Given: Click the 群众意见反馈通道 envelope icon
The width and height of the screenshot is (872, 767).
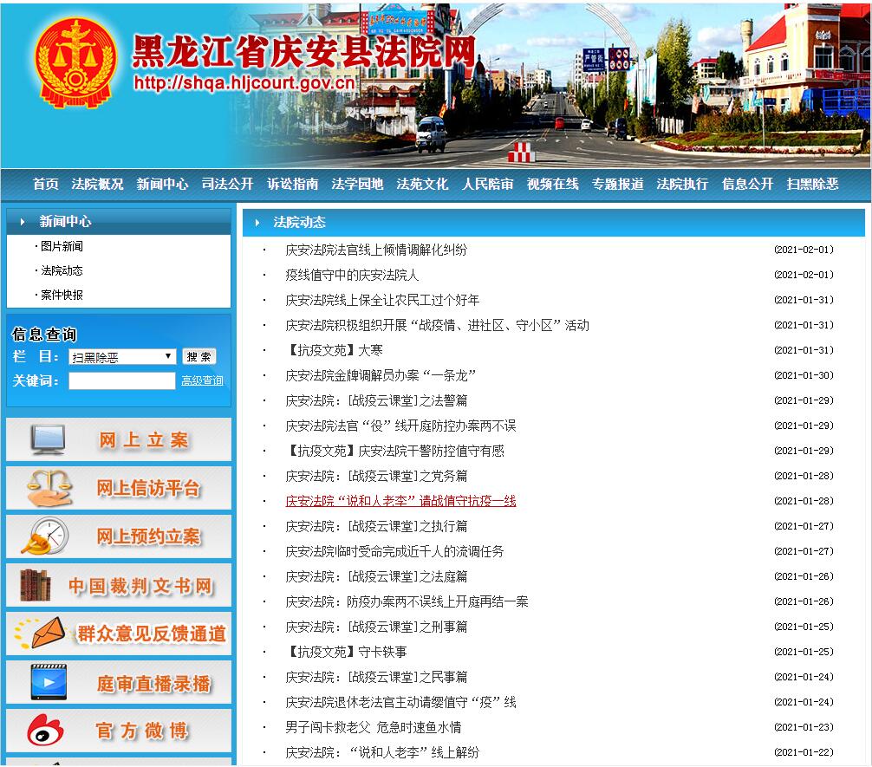Looking at the screenshot, I should [x=42, y=634].
